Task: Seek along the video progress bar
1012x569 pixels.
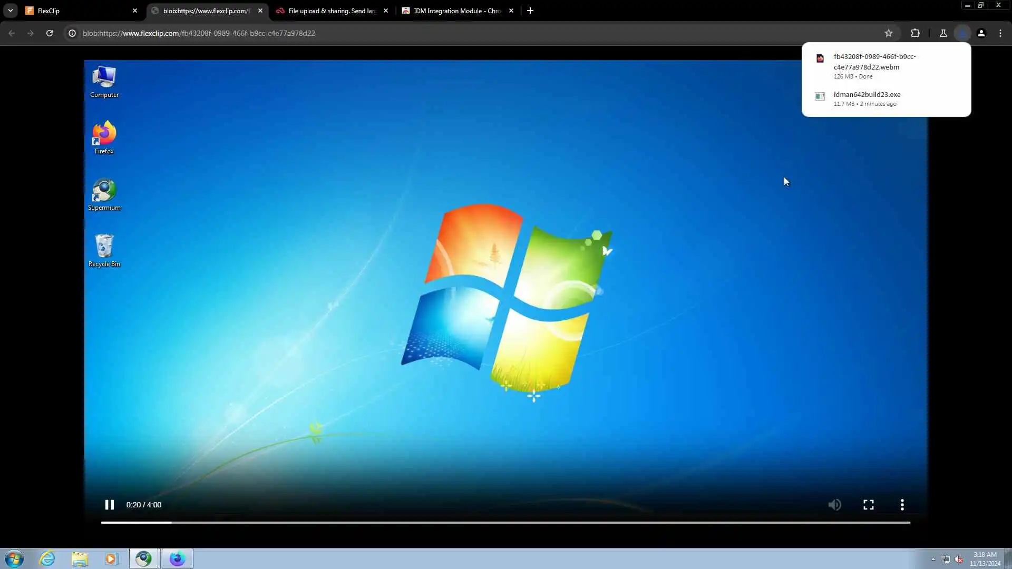Action: [x=505, y=522]
